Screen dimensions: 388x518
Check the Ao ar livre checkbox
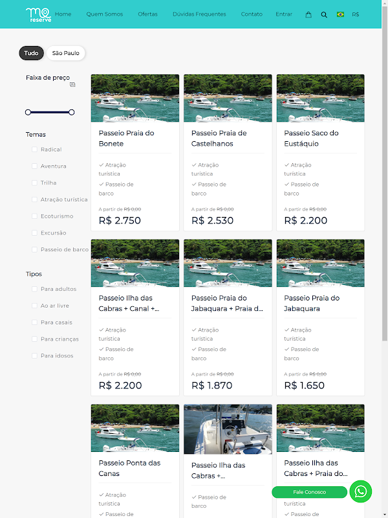[x=34, y=306]
